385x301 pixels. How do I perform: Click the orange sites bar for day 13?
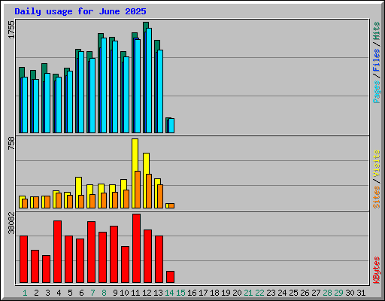point(160,196)
